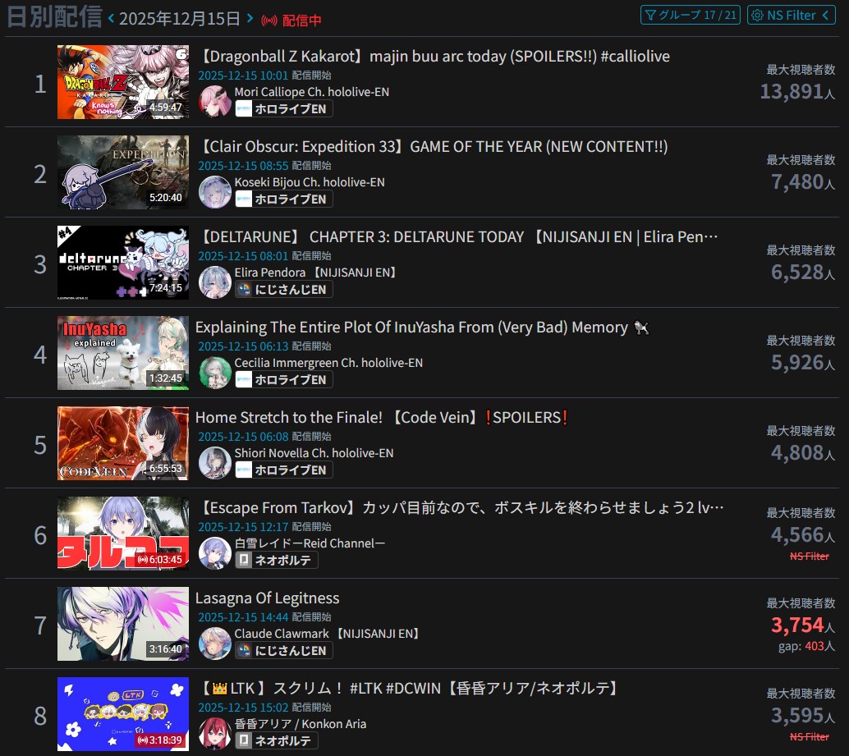Open Lasagna Of Legitness title link

[x=268, y=598]
